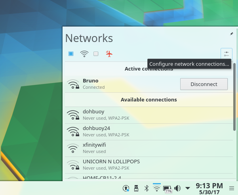Click the Bluetooth tray icon
Image resolution: width=238 pixels, height=195 pixels.
(146, 188)
